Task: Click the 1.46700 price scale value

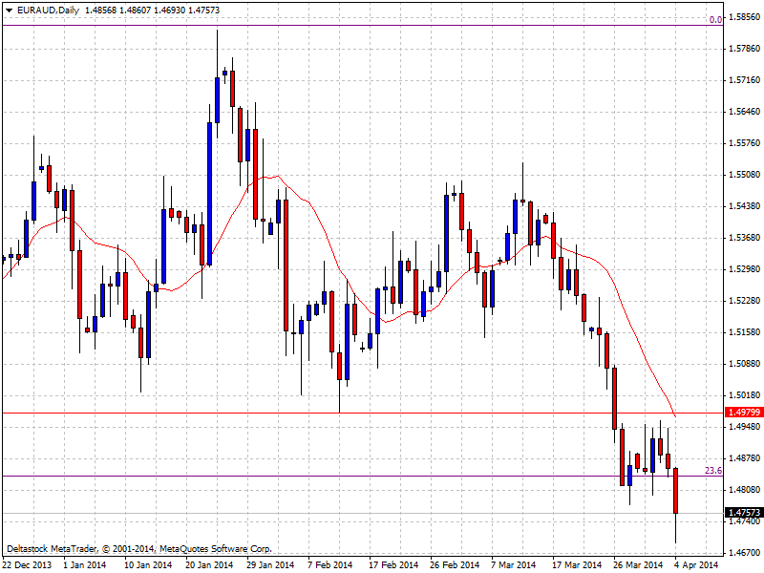Action: [x=745, y=553]
